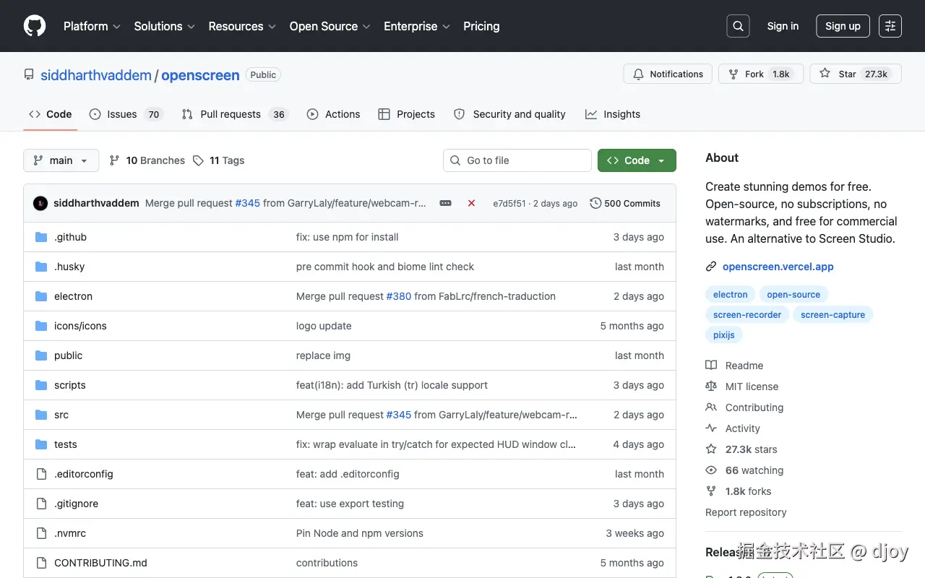The width and height of the screenshot is (925, 578).
Task: Open openscreen.vercel.app link
Action: tap(778, 267)
